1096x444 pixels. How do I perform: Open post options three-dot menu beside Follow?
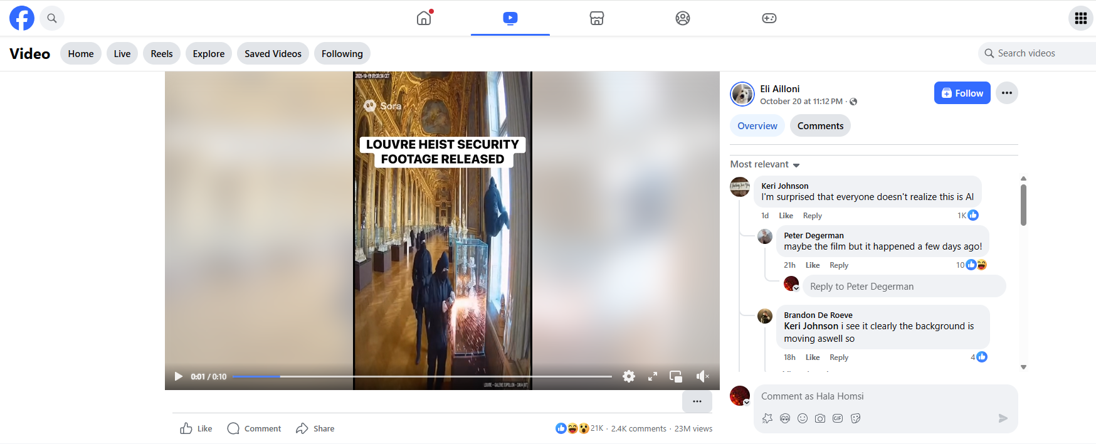point(1006,93)
